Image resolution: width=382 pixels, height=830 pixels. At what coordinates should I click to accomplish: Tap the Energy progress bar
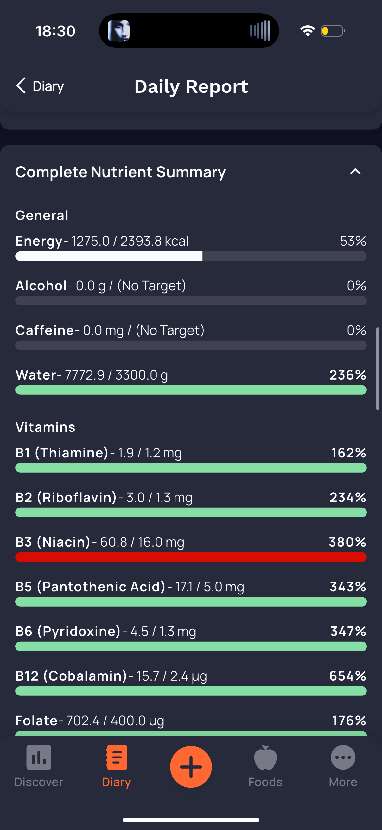click(x=191, y=256)
